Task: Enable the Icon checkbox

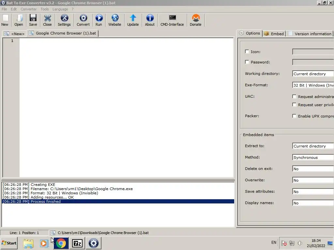Action: click(x=247, y=52)
